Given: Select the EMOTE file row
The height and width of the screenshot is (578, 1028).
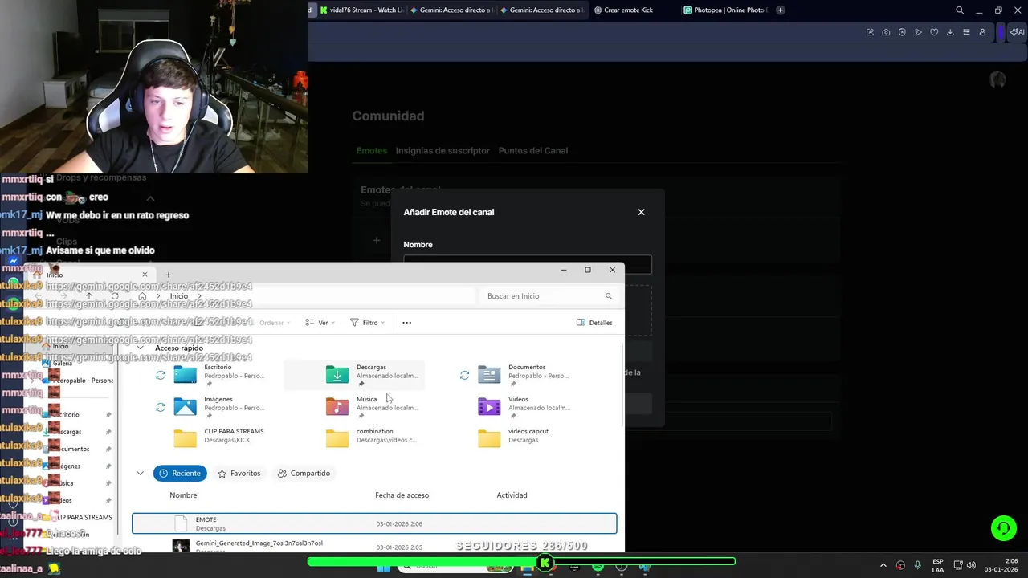Looking at the screenshot, I should coord(374,523).
